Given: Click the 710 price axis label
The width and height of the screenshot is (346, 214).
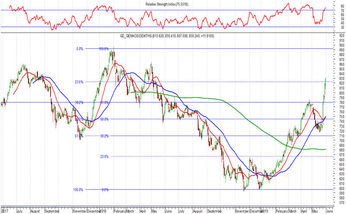Looking at the screenshot, I should point(342,136).
